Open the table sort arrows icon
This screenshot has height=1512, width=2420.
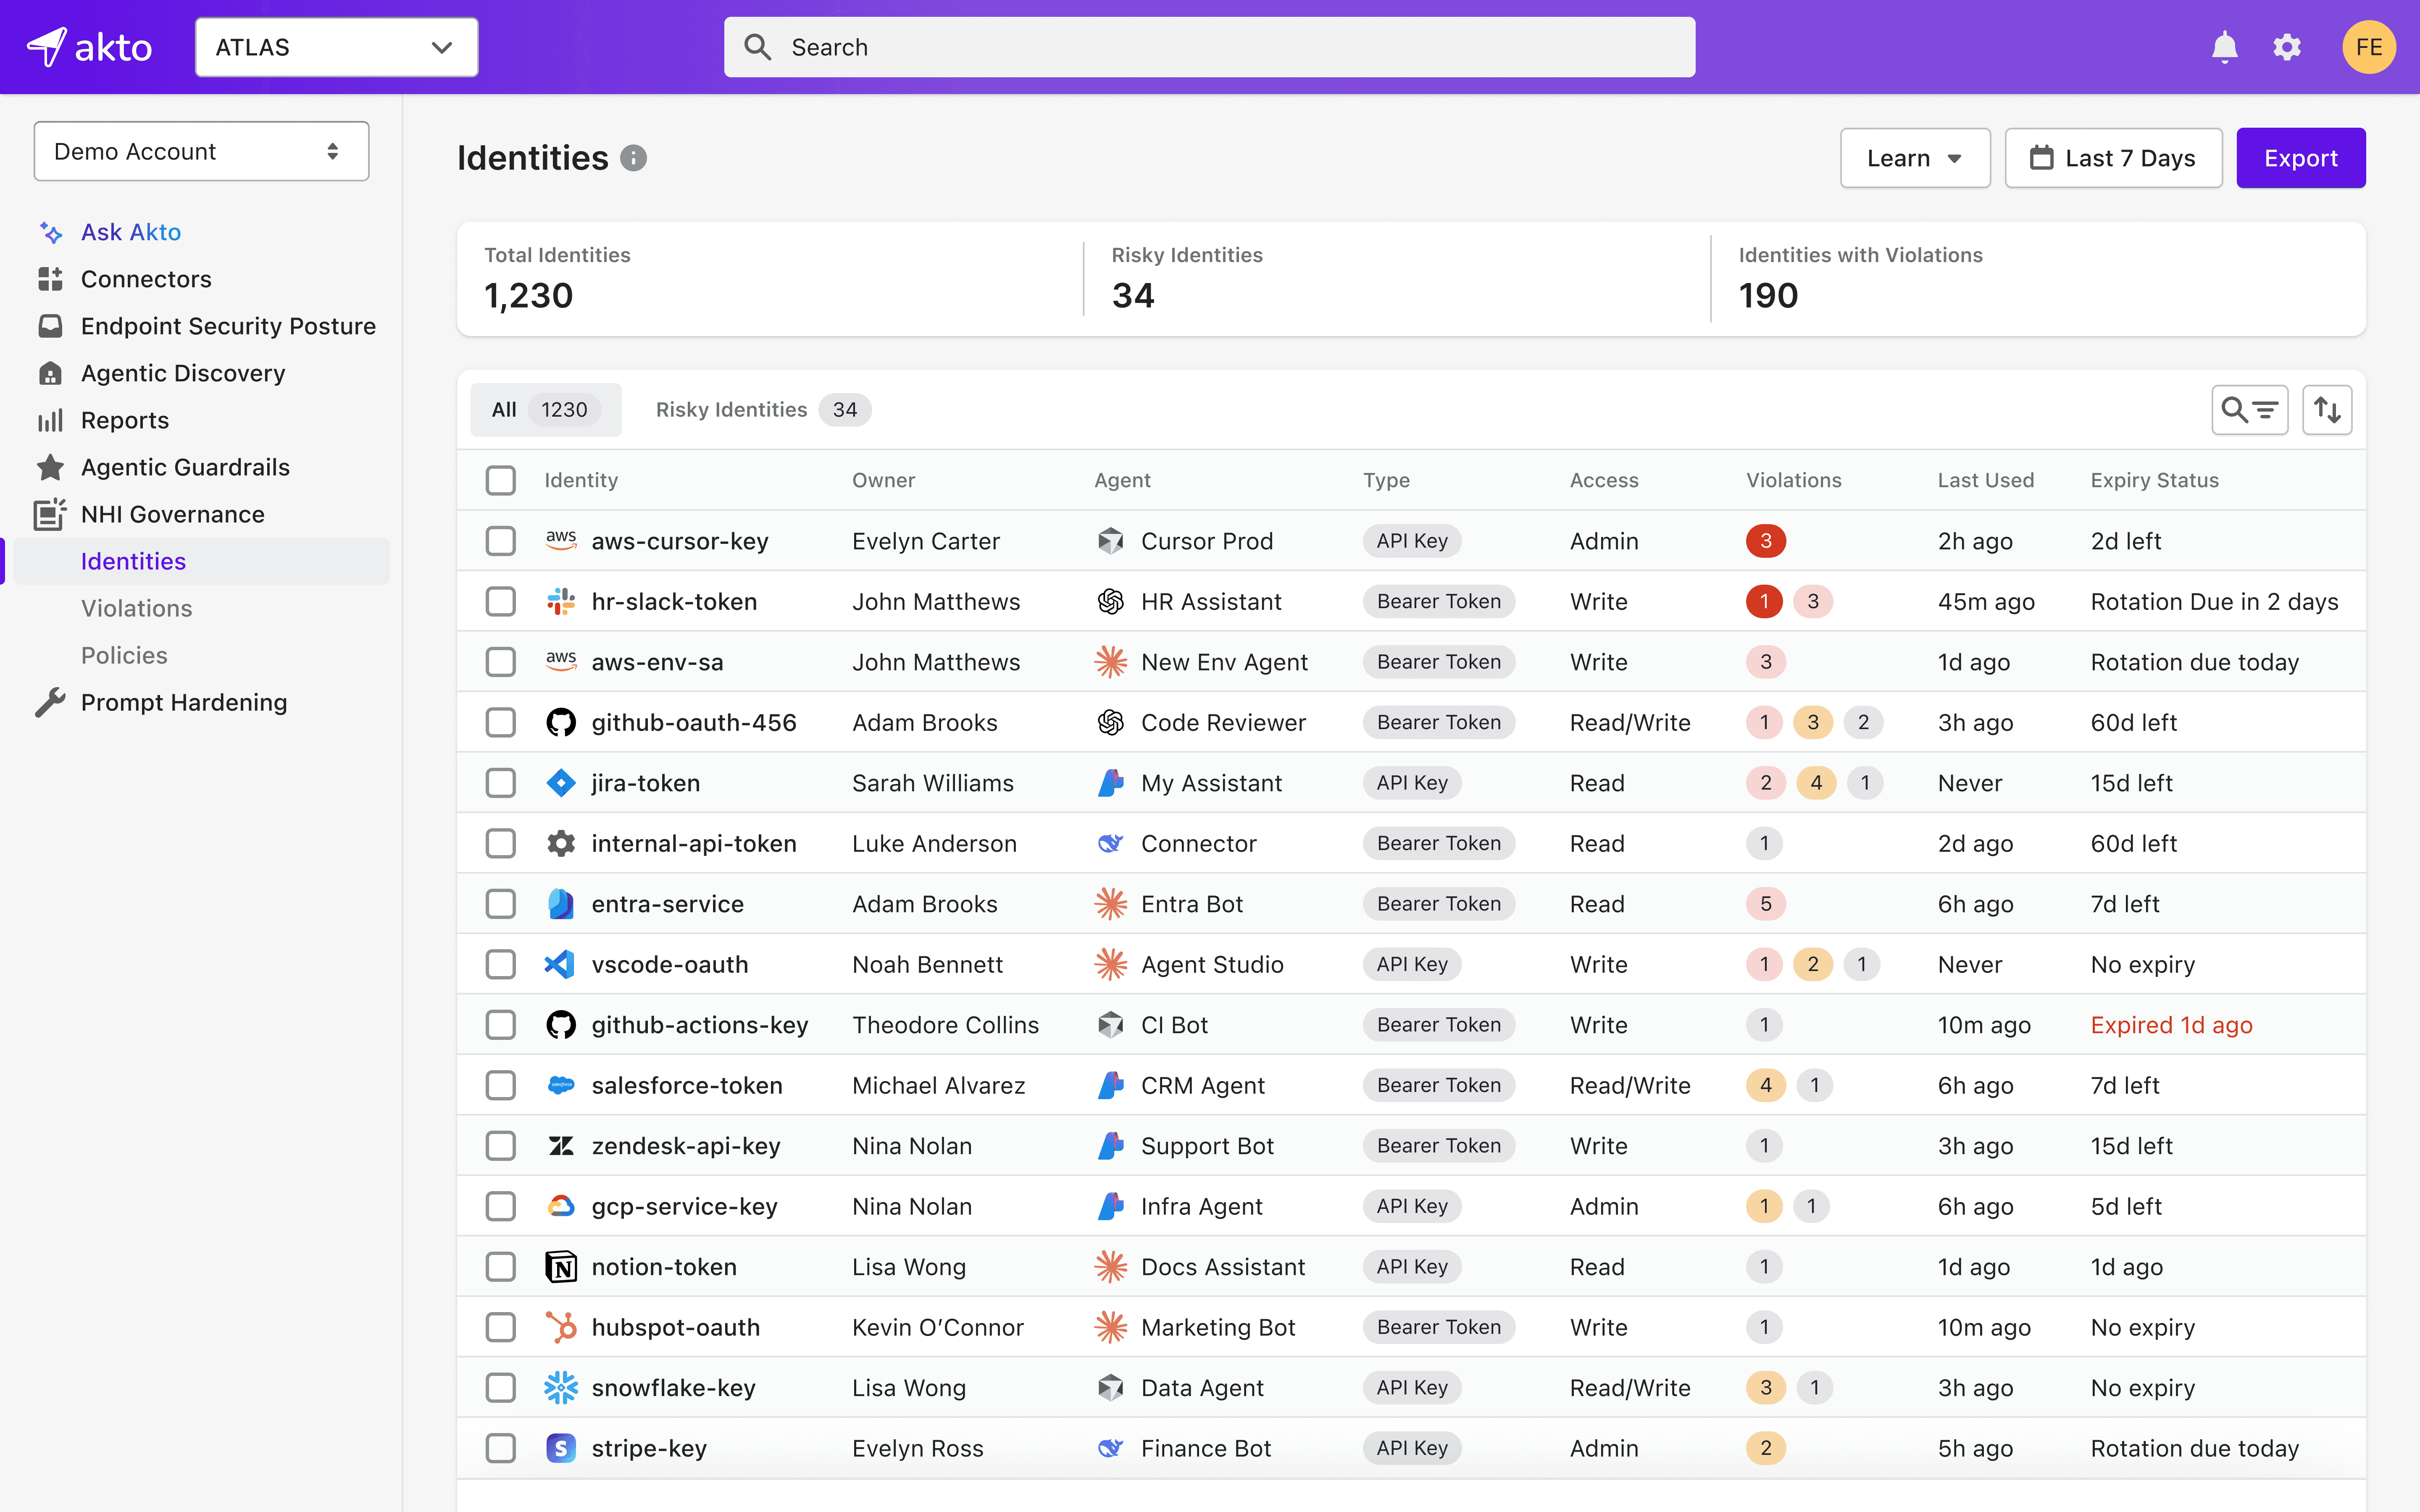pyautogui.click(x=2327, y=410)
